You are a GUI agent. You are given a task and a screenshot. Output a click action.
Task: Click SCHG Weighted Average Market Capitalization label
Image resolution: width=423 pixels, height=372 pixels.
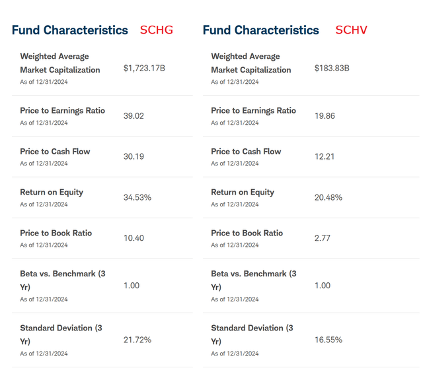(x=60, y=63)
